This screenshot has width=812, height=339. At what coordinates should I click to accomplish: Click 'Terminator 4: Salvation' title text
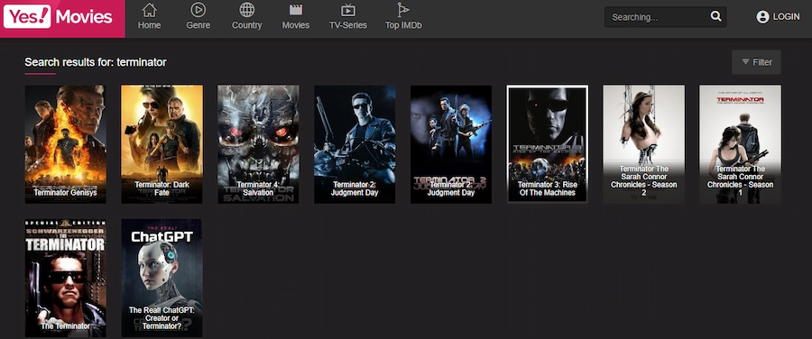coord(258,188)
